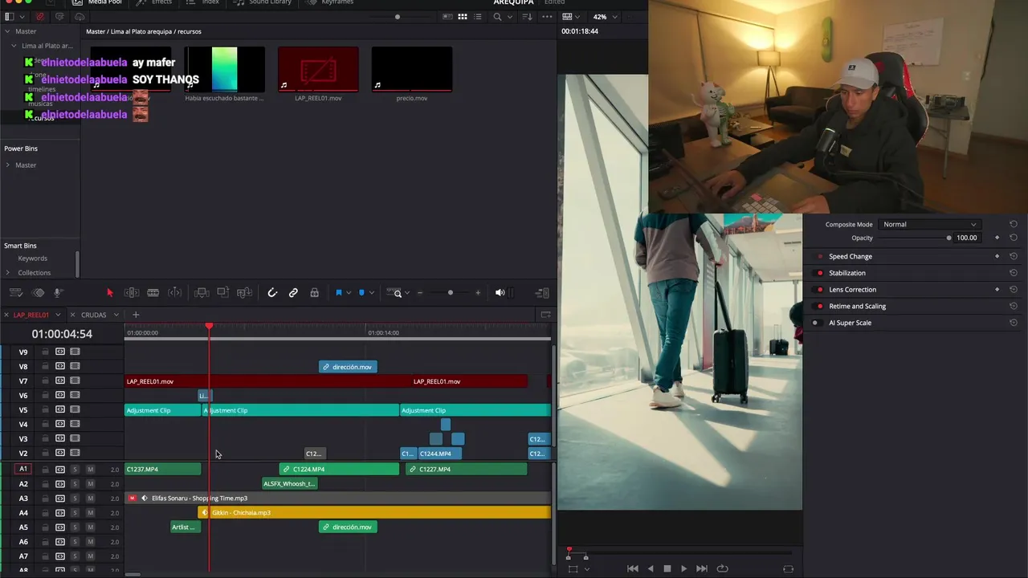
Task: Open CRUDAS timeline tab dropdown arrow
Action: click(116, 315)
